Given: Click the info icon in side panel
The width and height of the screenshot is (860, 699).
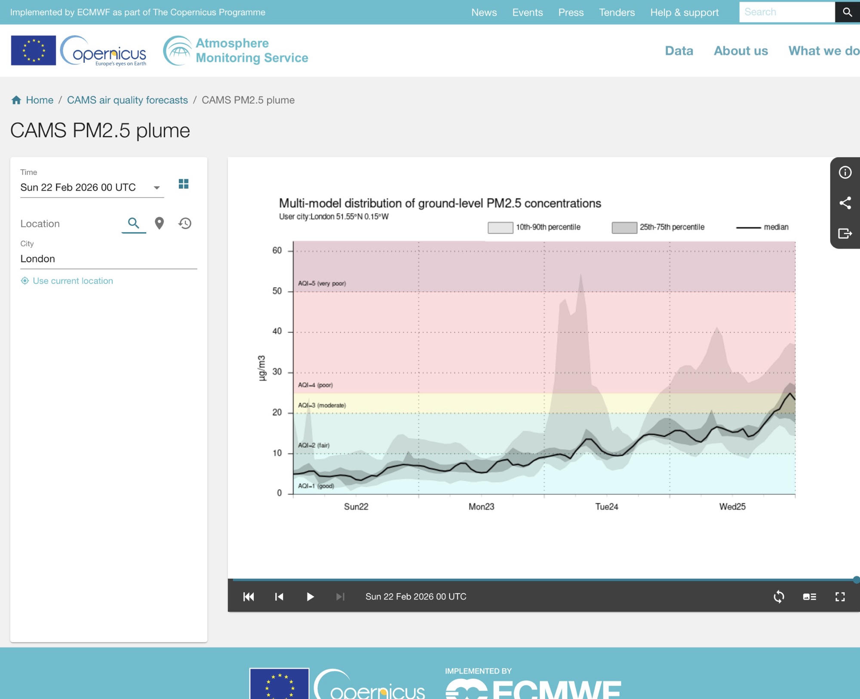Looking at the screenshot, I should tap(845, 172).
